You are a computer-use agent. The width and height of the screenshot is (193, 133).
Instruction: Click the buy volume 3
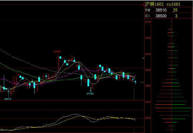click(176, 16)
